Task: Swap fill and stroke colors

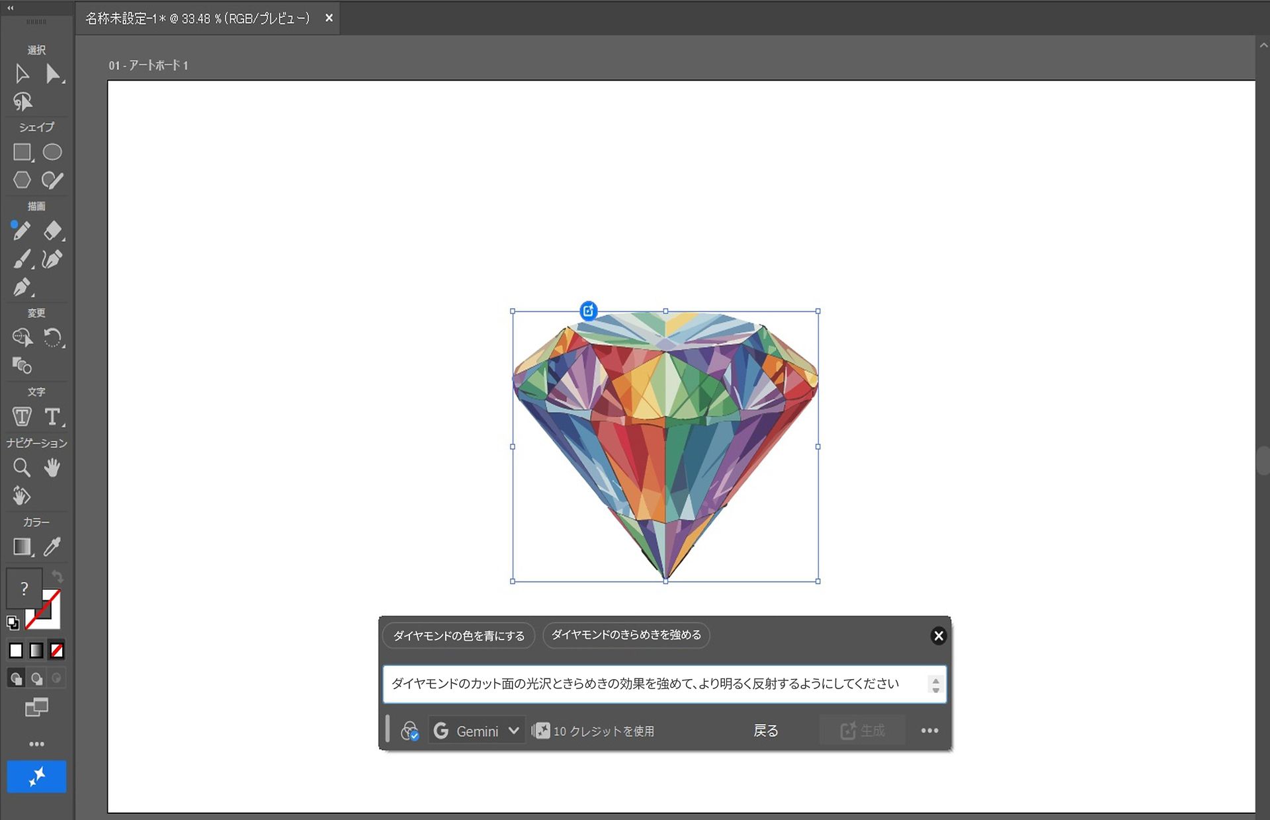Action: click(x=58, y=576)
